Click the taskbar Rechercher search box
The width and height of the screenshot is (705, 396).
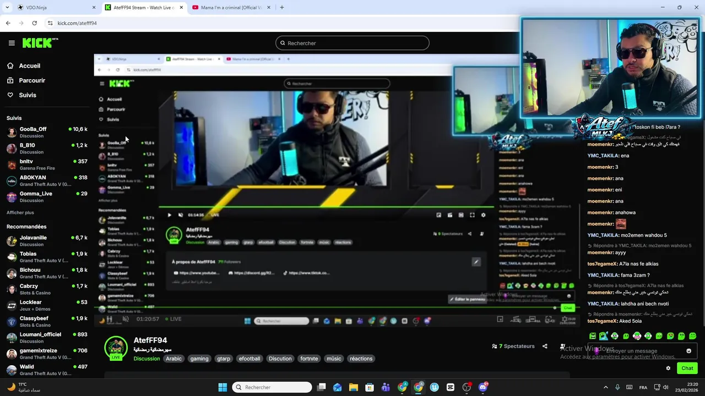pos(272,387)
